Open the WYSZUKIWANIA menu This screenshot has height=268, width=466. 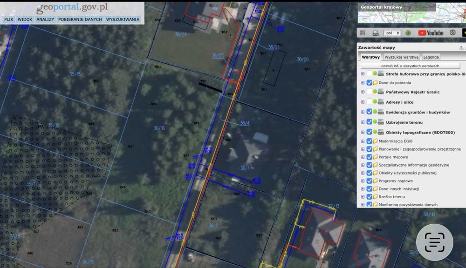123,19
